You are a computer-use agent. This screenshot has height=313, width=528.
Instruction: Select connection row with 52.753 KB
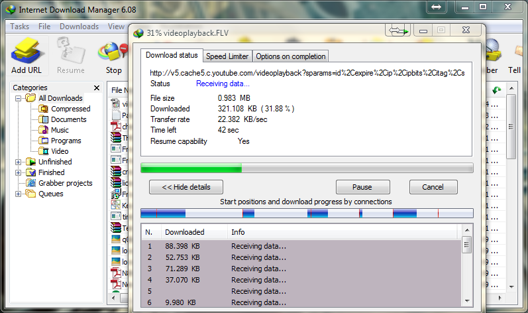[301, 257]
